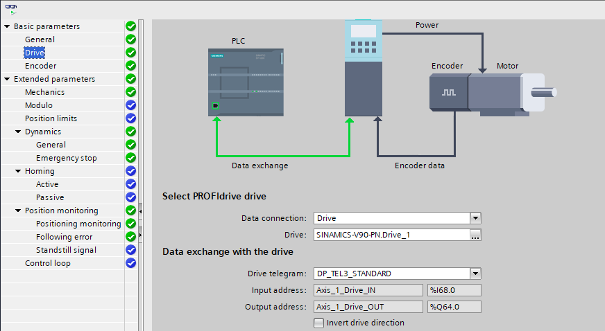This screenshot has height=331, width=605.
Task: Click the %I68.0 input address field
Action: click(x=454, y=290)
